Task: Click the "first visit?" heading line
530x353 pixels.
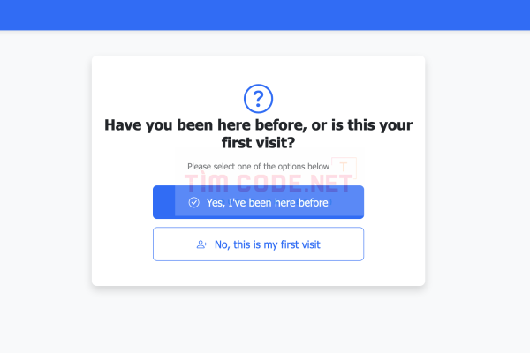Action: click(258, 143)
